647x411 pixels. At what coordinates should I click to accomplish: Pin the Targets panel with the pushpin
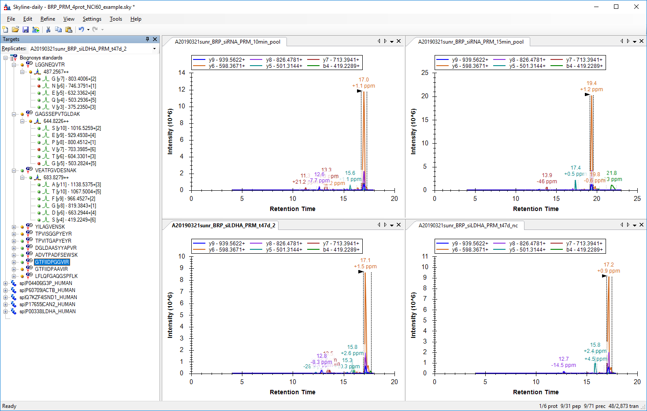pyautogui.click(x=148, y=39)
